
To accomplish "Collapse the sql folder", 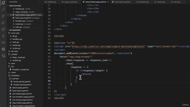I will (12, 66).
